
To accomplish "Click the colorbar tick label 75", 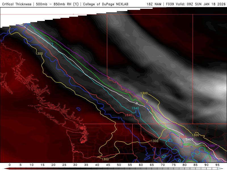I will [174, 165].
